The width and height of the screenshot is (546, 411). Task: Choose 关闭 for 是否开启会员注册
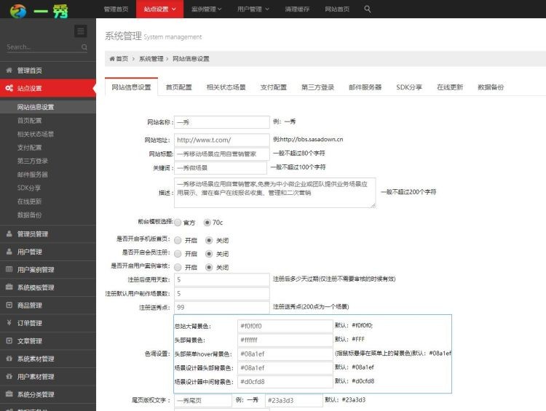click(209, 254)
